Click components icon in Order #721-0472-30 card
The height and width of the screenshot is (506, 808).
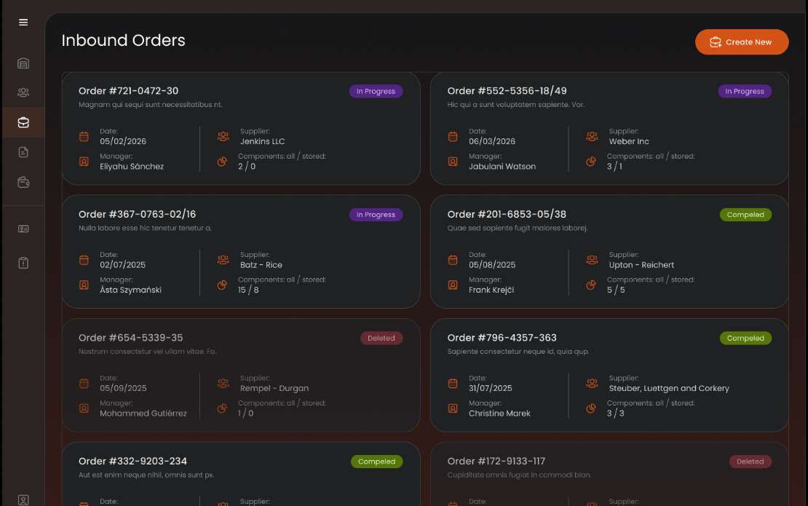click(222, 162)
